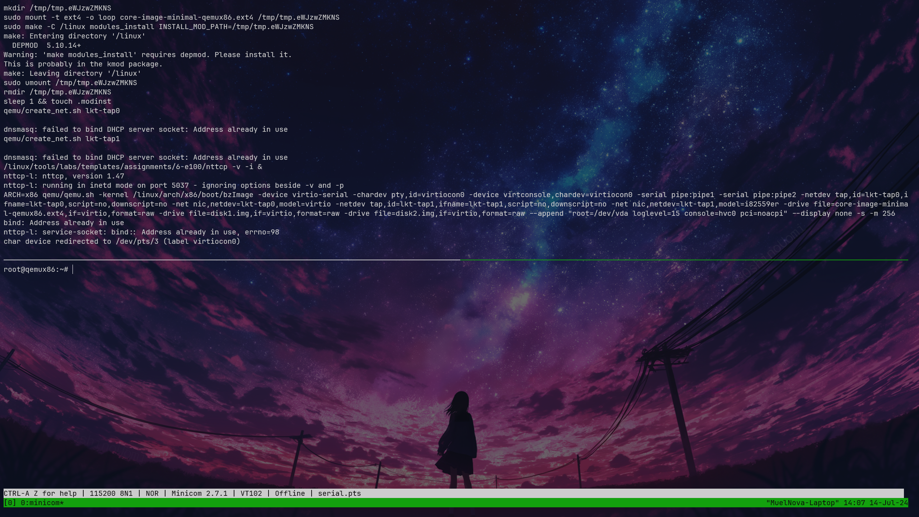The height and width of the screenshot is (517, 919).
Task: Click the NOR indicator in minicom status
Action: point(152,493)
